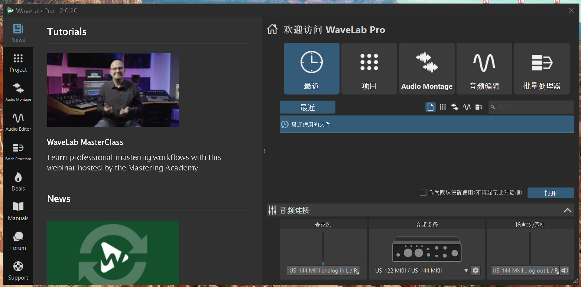Click the 扬声器/耳机 label
This screenshot has height=287, width=581.
click(x=530, y=225)
